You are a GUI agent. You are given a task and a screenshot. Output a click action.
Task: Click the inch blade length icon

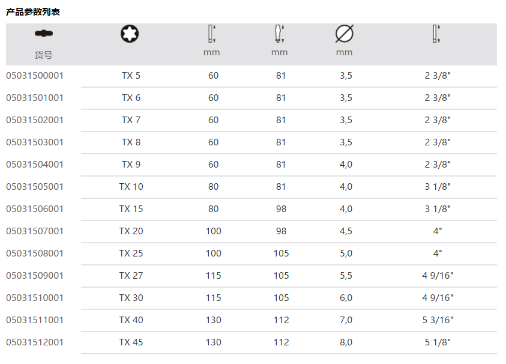[436, 34]
